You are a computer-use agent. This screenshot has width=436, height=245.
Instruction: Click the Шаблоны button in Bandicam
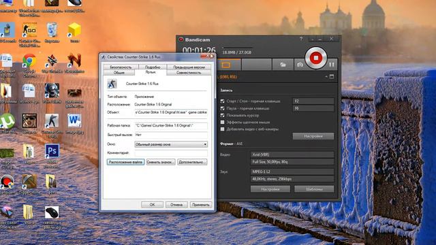tap(314, 189)
